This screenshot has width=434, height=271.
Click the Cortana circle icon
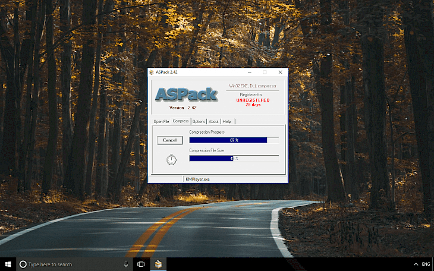23,264
